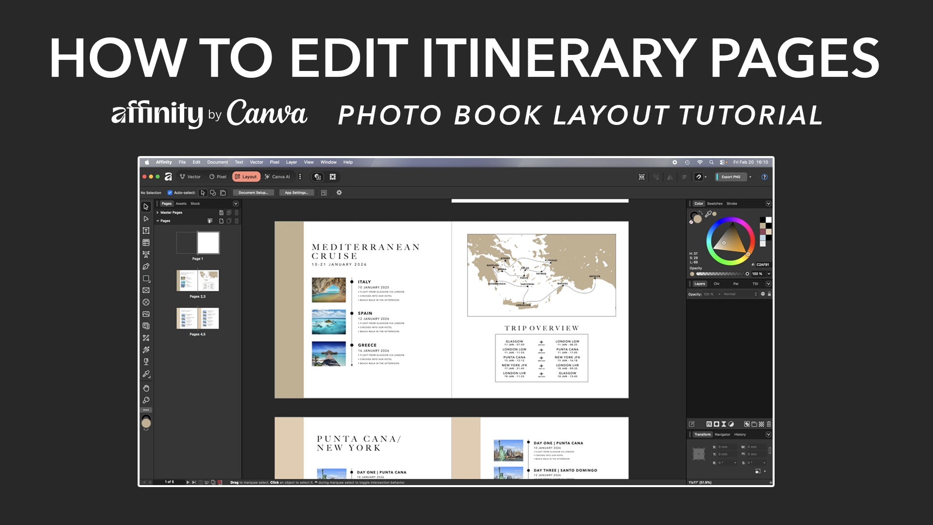Screen dimensions: 933x525
Task: Select the Table tool
Action: point(146,243)
